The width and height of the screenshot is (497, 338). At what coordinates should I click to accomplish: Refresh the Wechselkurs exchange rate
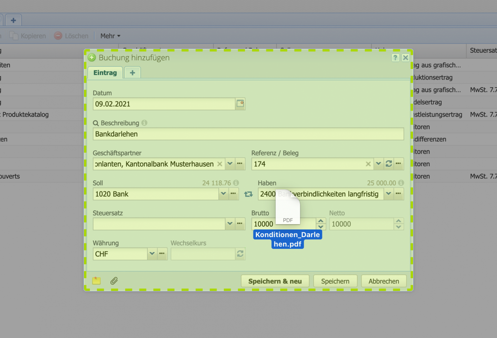[x=240, y=254]
